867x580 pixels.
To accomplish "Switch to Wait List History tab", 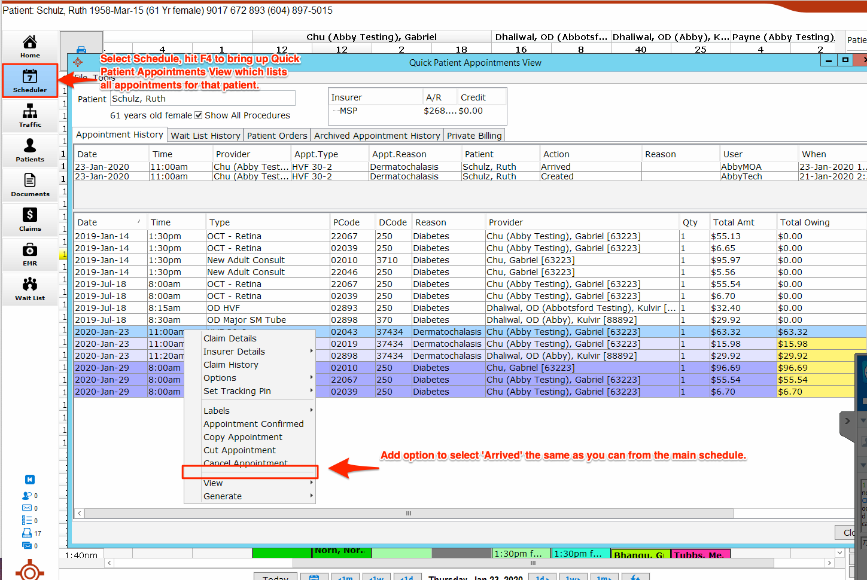I will [x=205, y=136].
